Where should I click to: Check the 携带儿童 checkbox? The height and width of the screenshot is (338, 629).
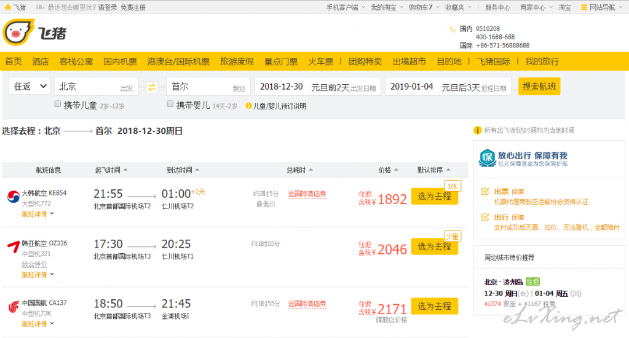(57, 104)
